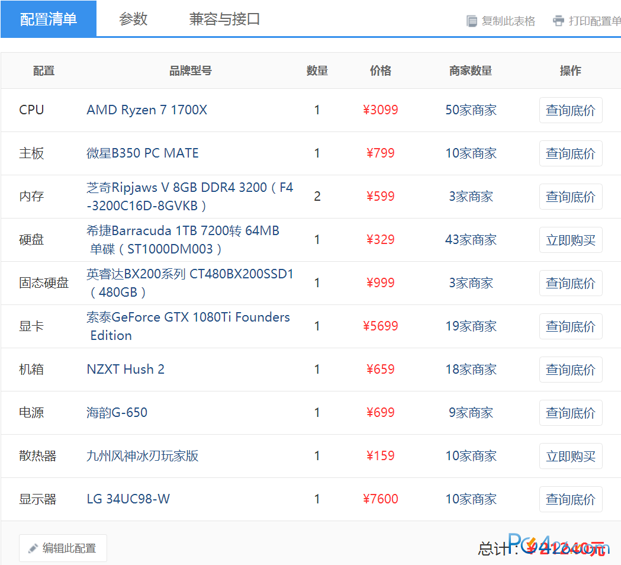
Task: Switch to the 参数 tab
Action: [x=133, y=19]
